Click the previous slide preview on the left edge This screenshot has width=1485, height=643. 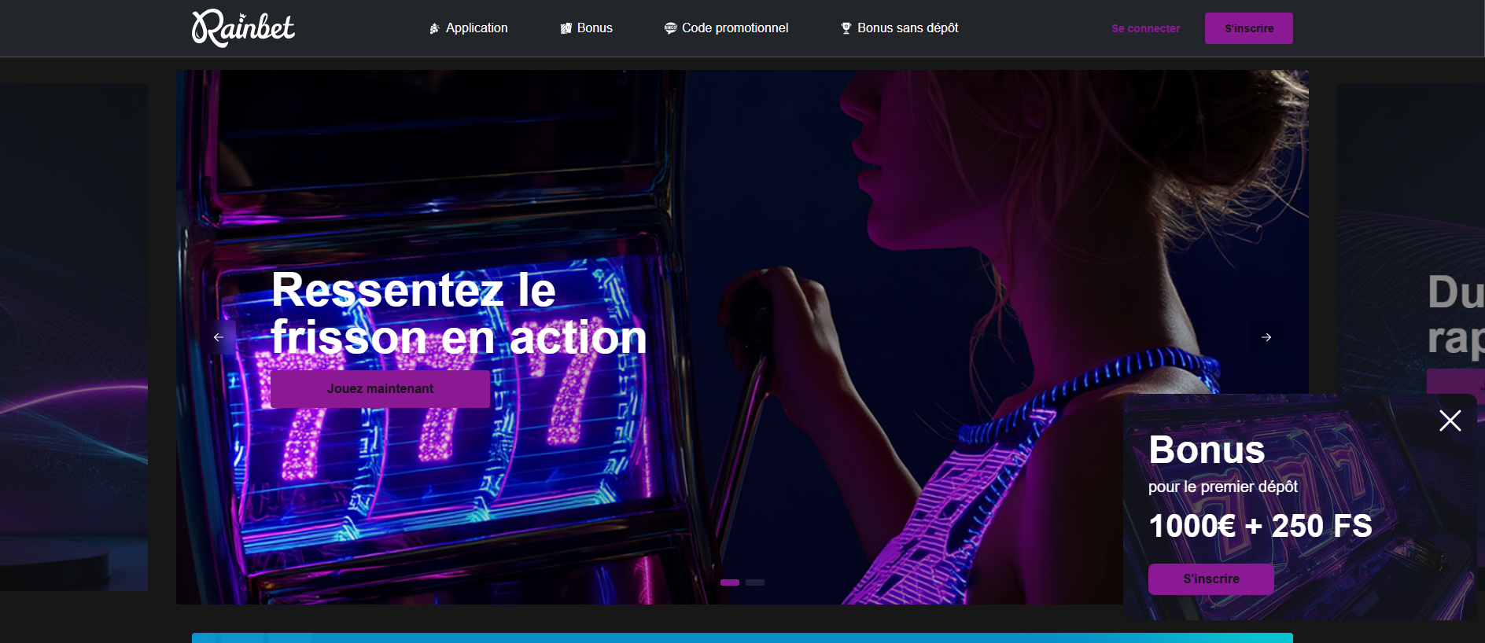[74, 337]
